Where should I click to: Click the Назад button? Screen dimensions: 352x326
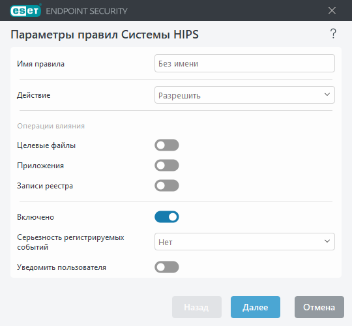click(x=197, y=307)
